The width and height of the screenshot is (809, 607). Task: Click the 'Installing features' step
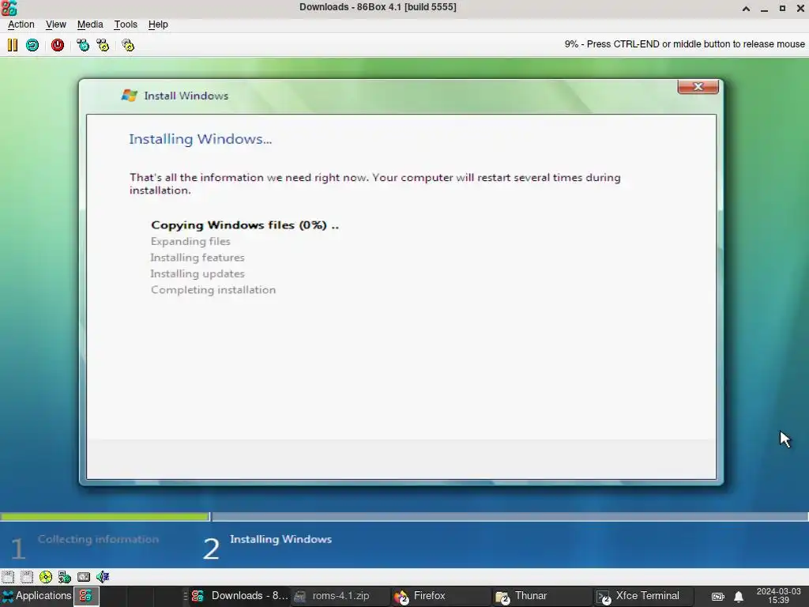click(197, 257)
